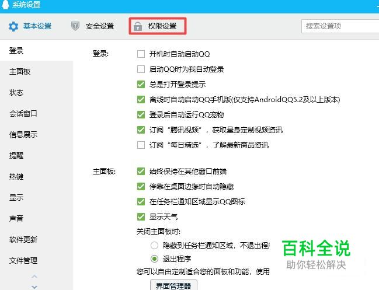This screenshot has height=290, width=379.
Task: Check 订阅“每日精选” option
Action: (x=141, y=145)
